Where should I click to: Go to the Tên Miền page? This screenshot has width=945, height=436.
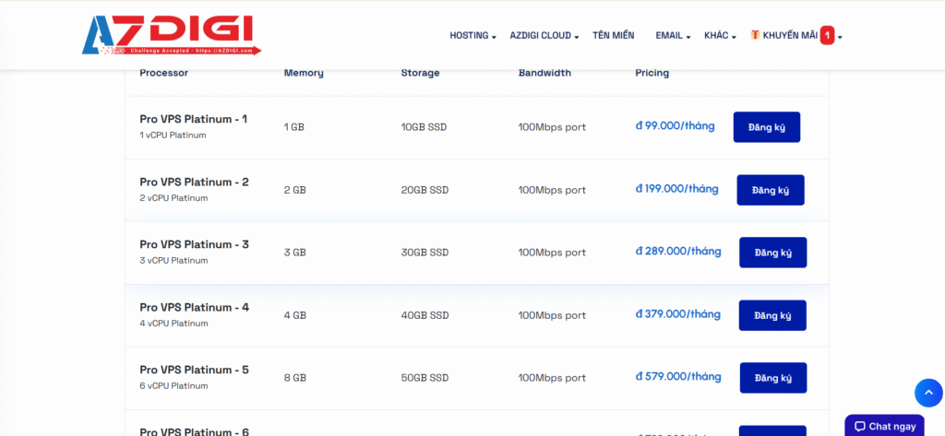click(614, 36)
